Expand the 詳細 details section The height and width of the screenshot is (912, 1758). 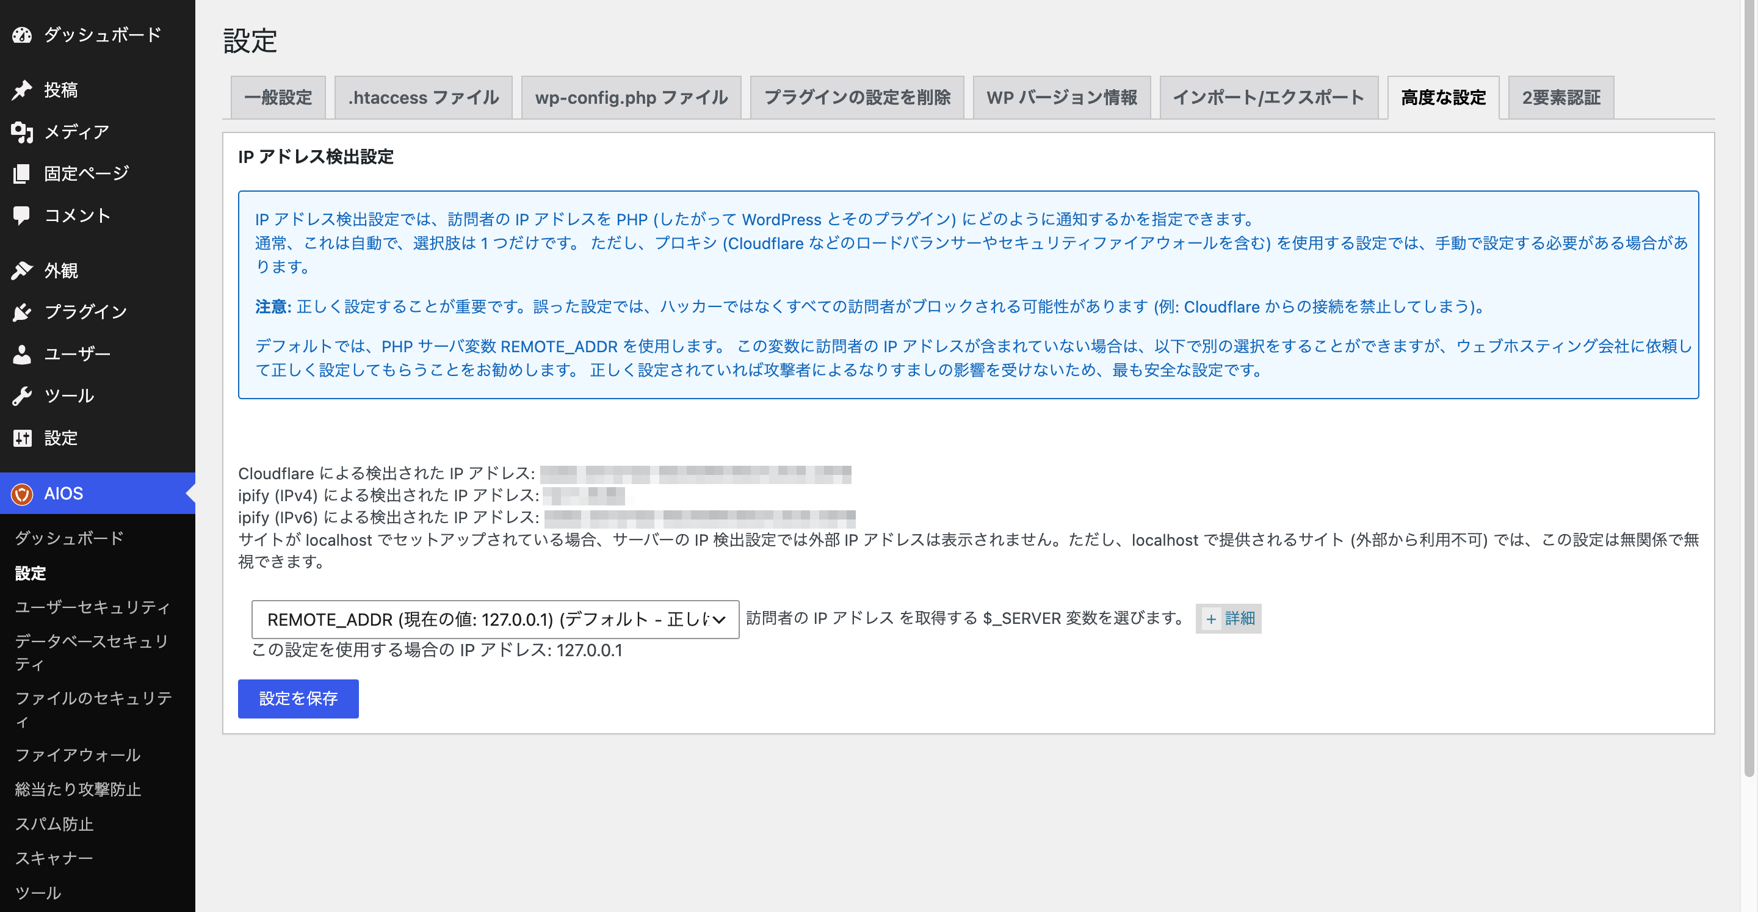pyautogui.click(x=1228, y=618)
